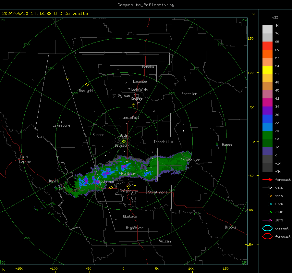Click the HighRiver town label
This screenshot has width=292, height=273.
(x=134, y=228)
